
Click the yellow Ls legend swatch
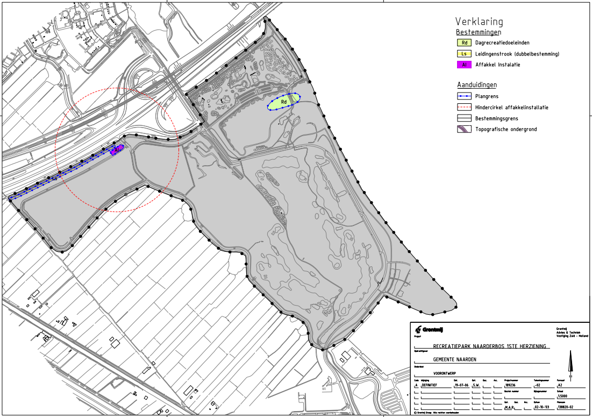464,54
